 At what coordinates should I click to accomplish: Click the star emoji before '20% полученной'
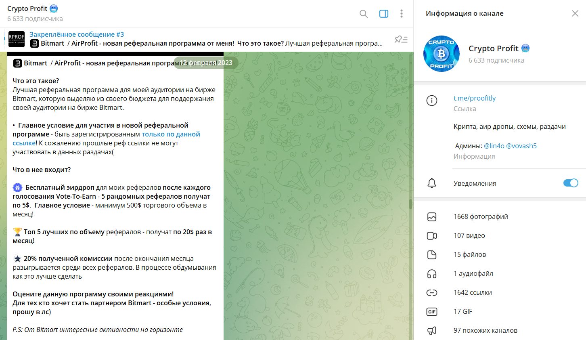click(17, 258)
